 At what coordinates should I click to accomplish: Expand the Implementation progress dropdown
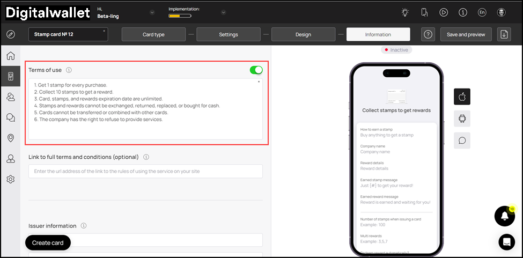coord(223,13)
